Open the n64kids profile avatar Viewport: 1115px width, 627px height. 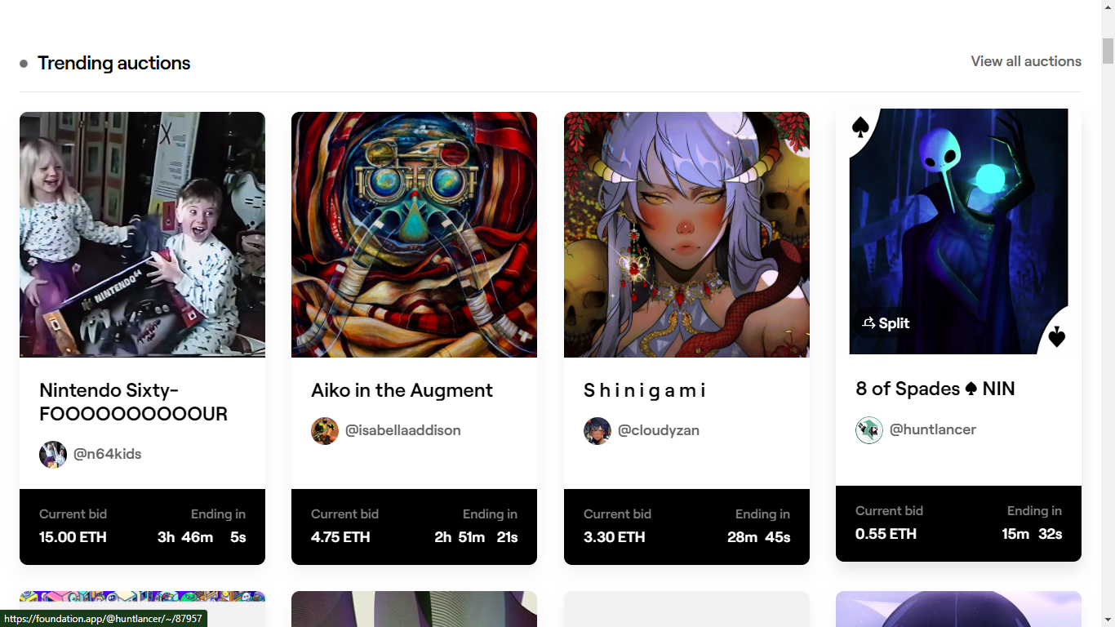point(53,454)
